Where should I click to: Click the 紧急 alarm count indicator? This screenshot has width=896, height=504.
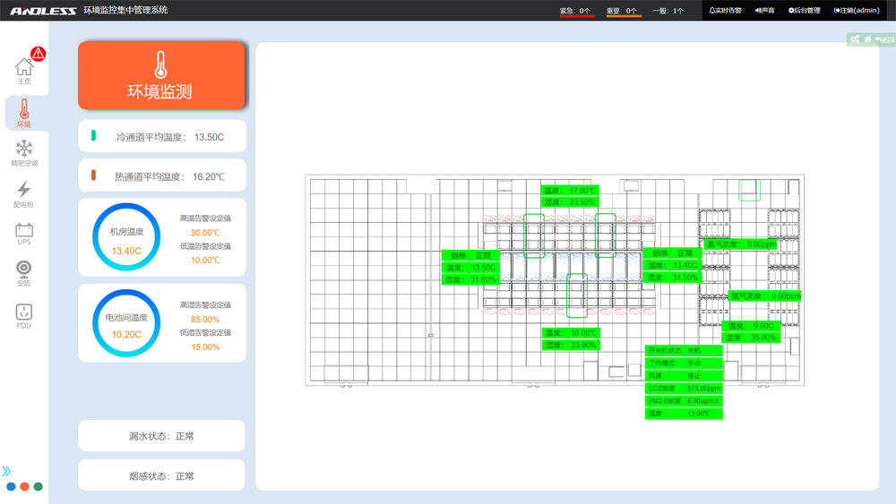[x=575, y=11]
